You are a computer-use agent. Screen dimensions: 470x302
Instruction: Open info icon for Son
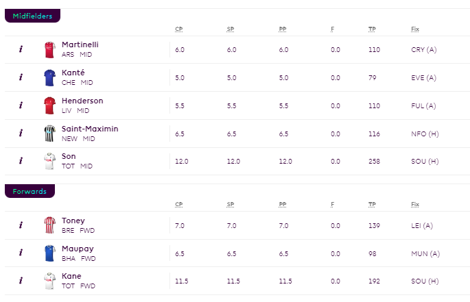click(21, 161)
